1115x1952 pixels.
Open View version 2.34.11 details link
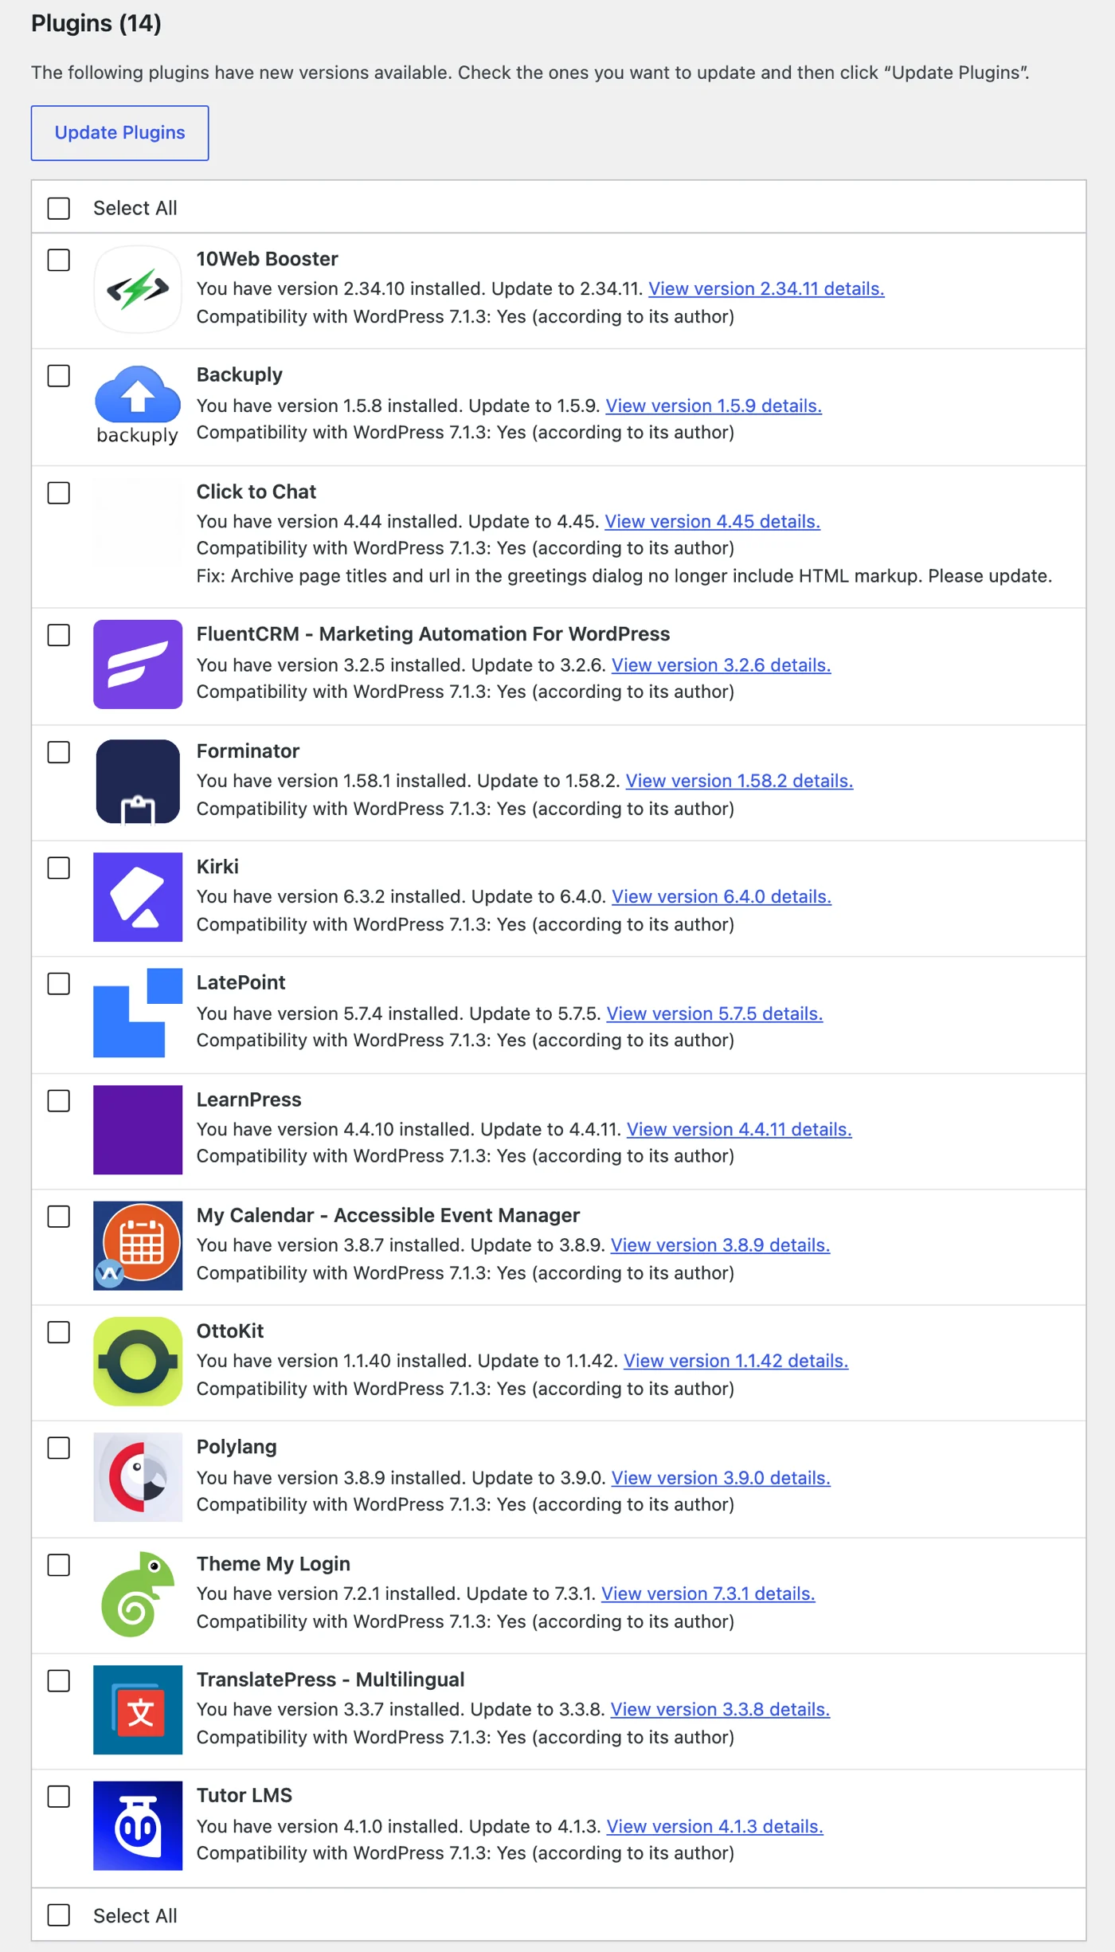coord(766,288)
